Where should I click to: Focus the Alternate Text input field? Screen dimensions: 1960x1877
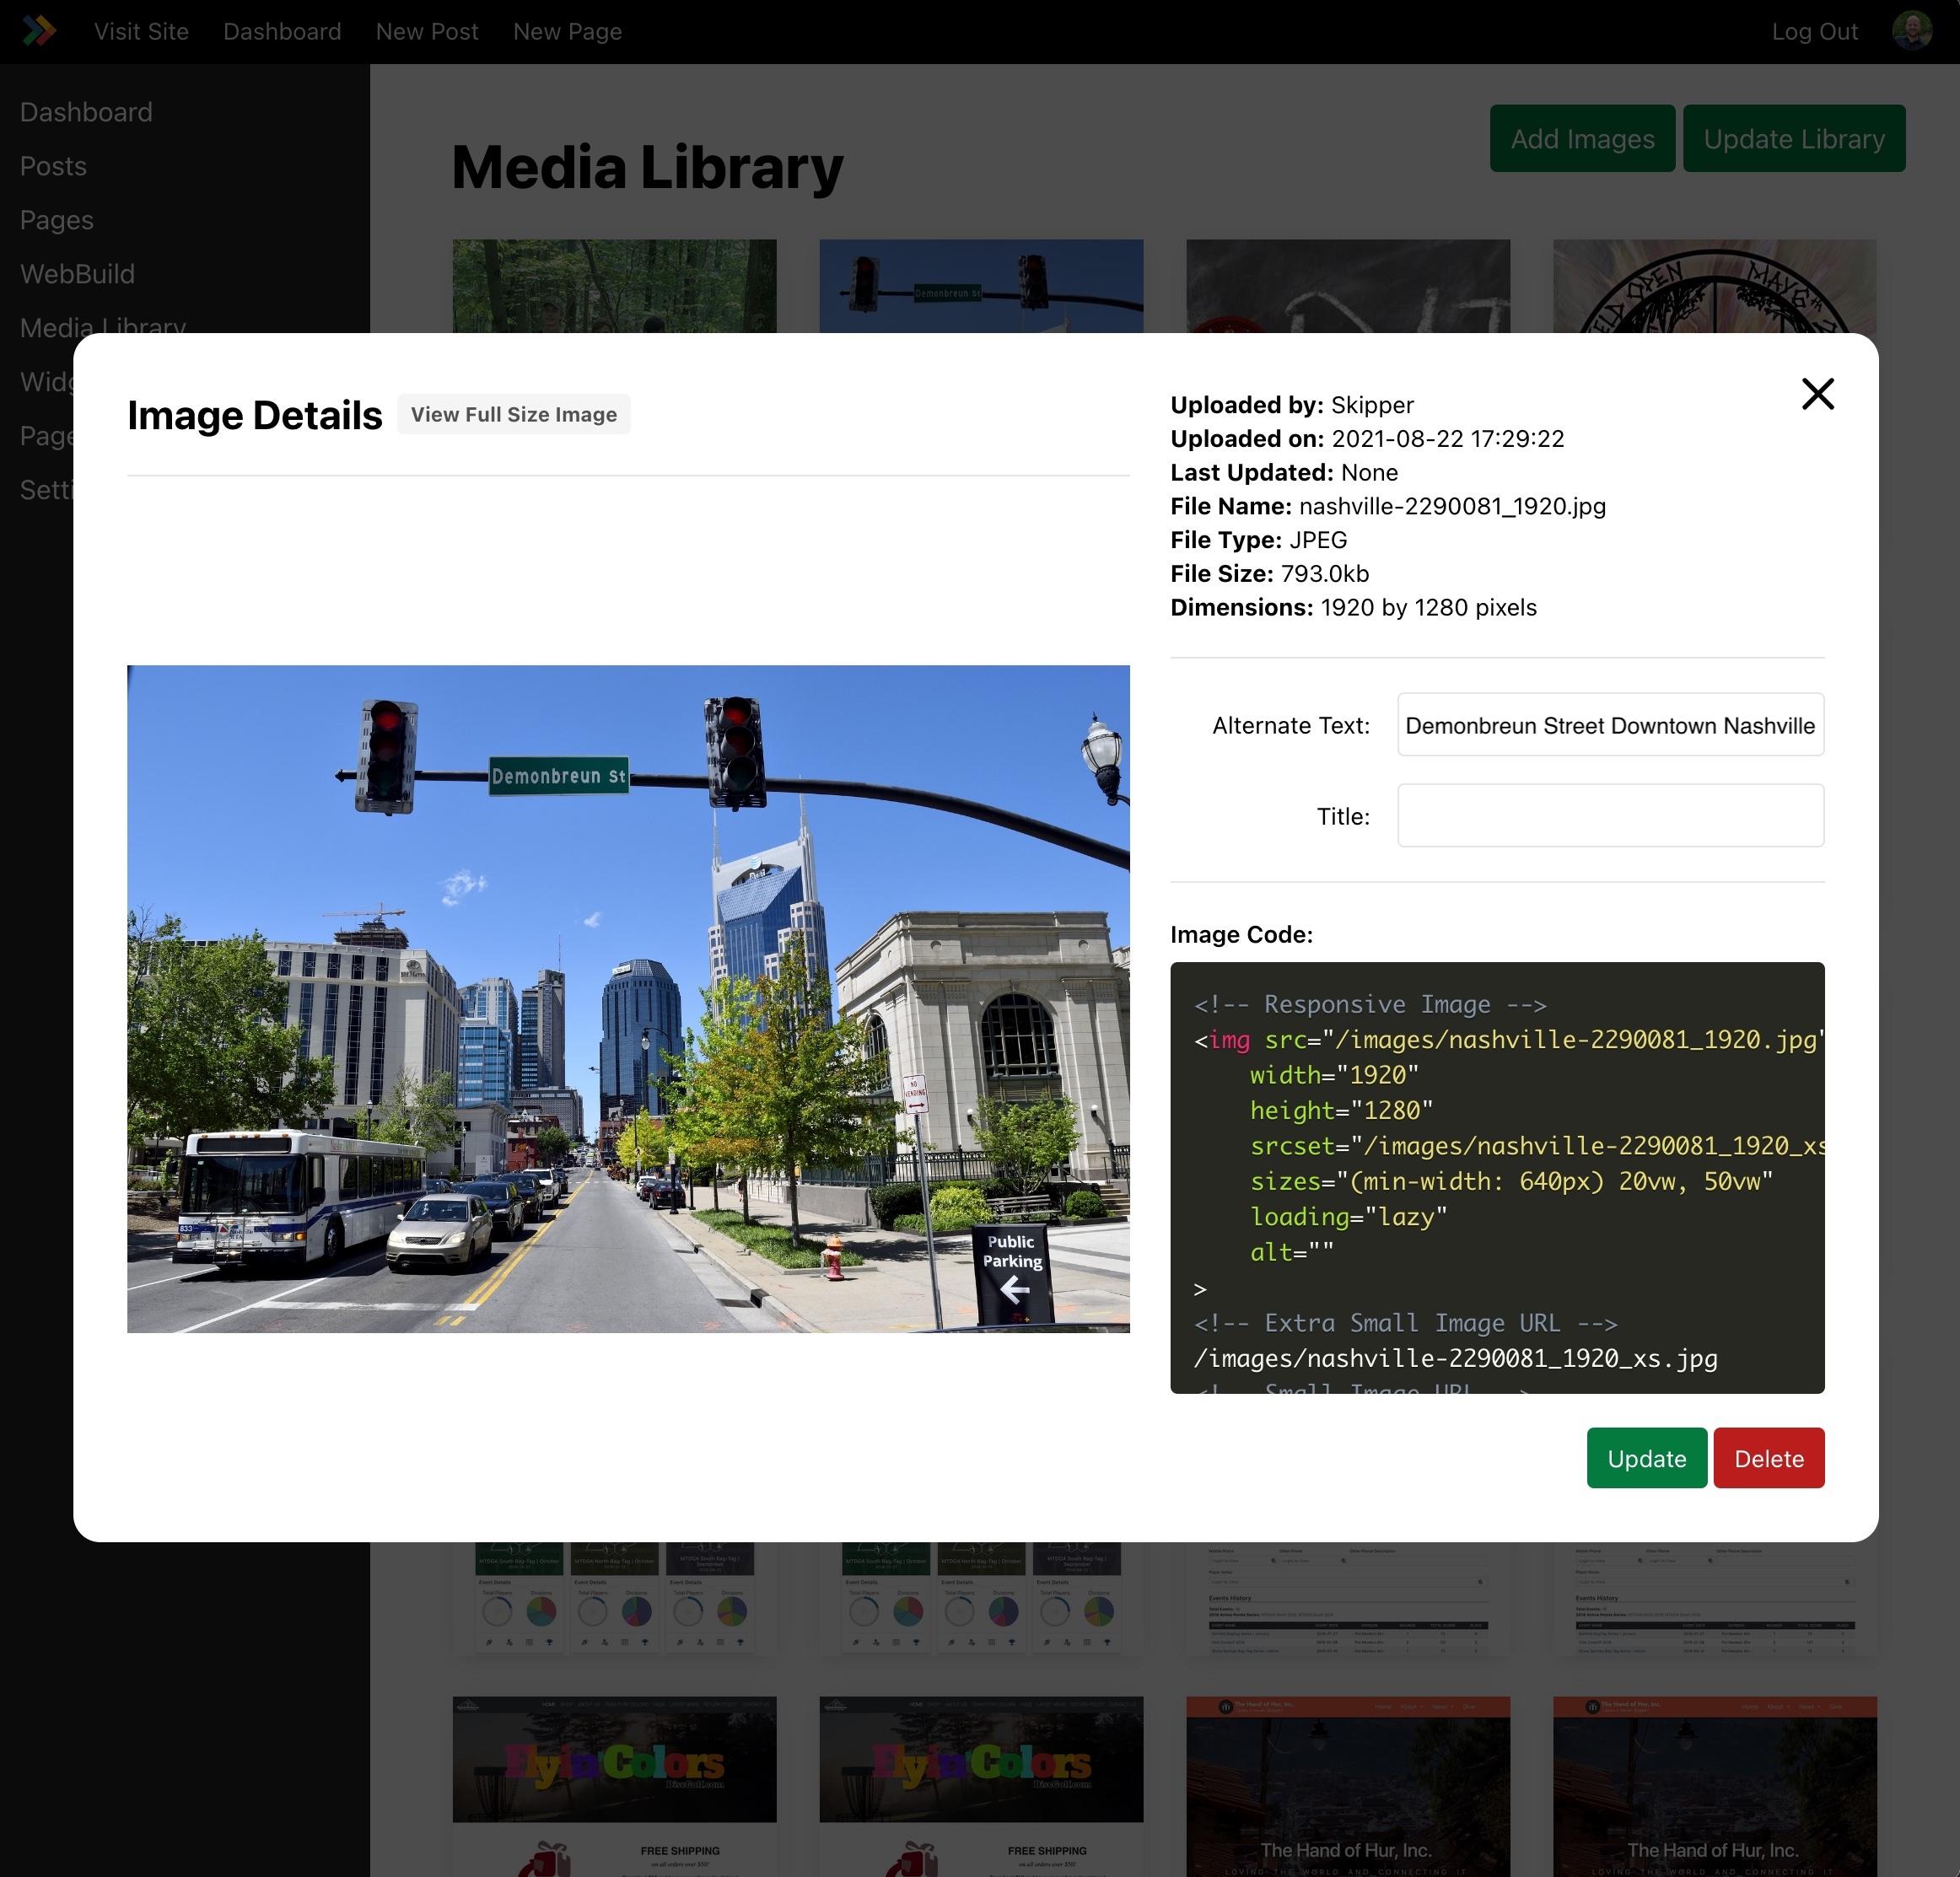(x=1610, y=725)
